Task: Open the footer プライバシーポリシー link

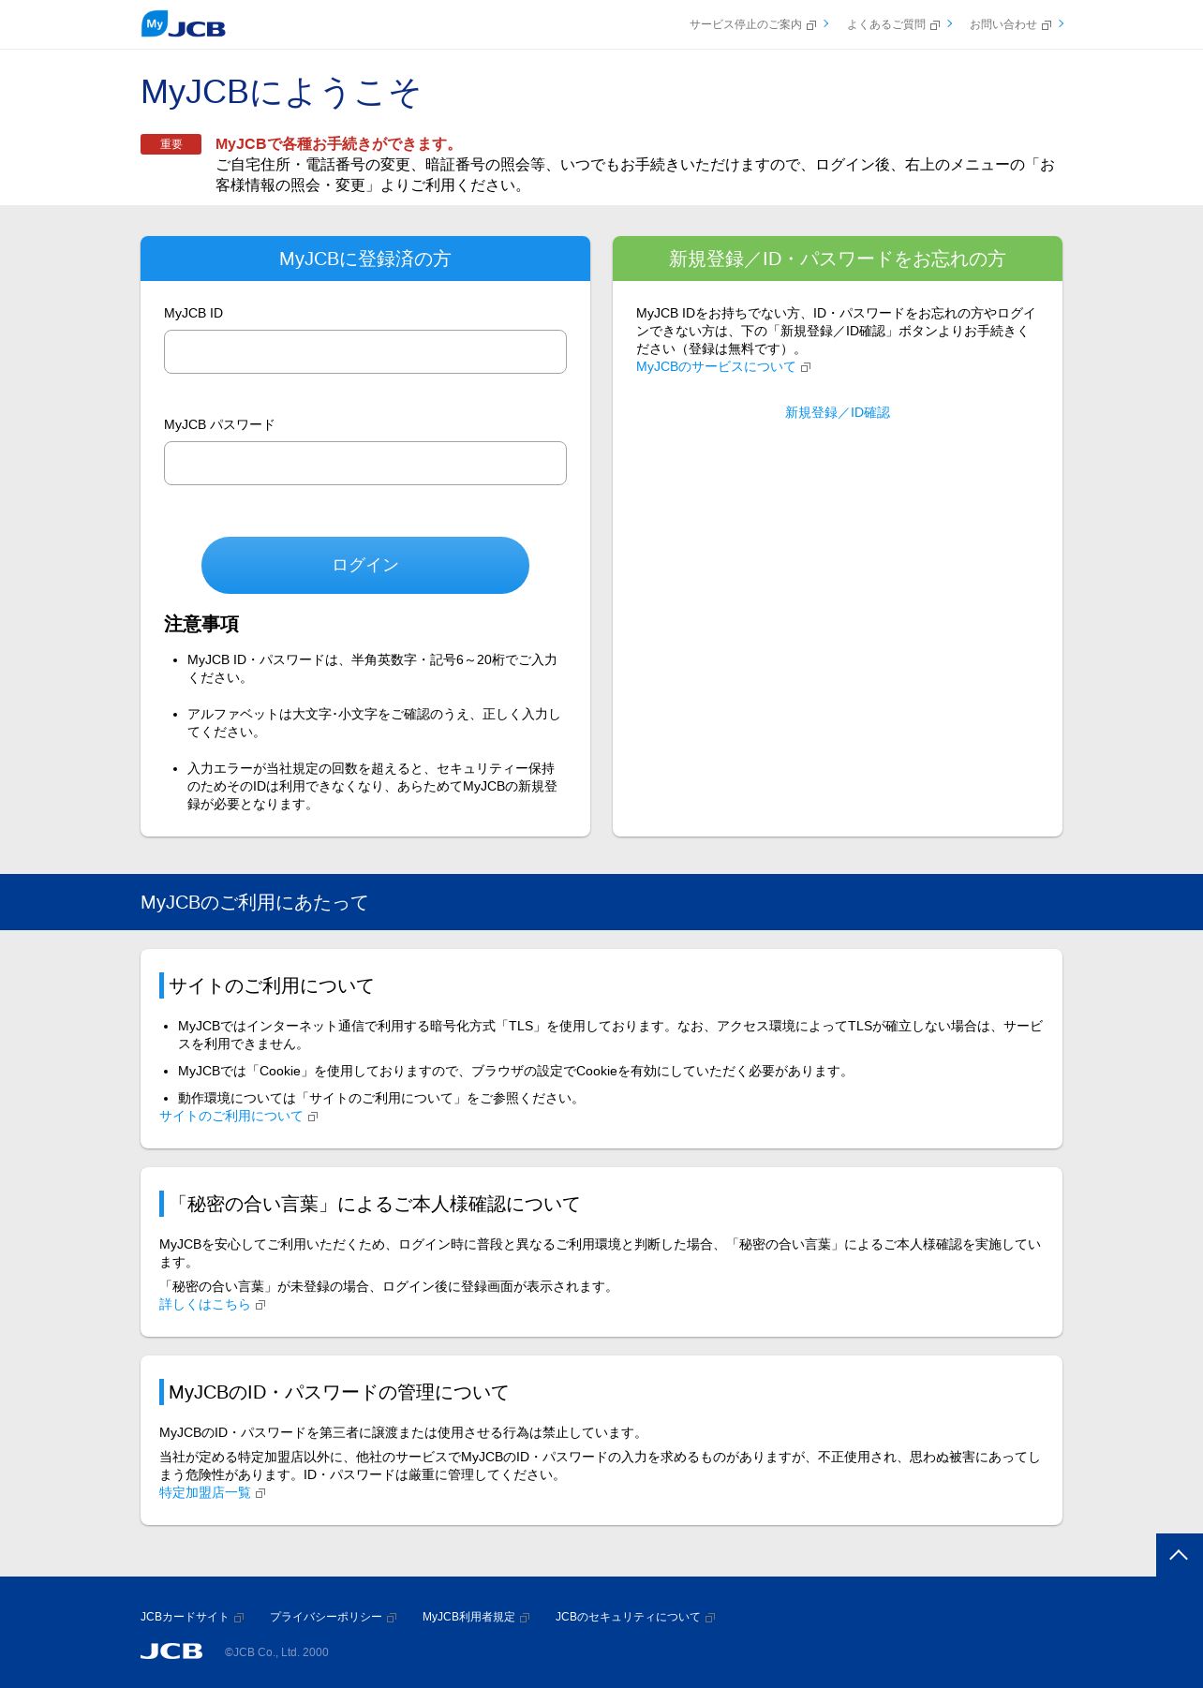Action: pyautogui.click(x=326, y=1617)
